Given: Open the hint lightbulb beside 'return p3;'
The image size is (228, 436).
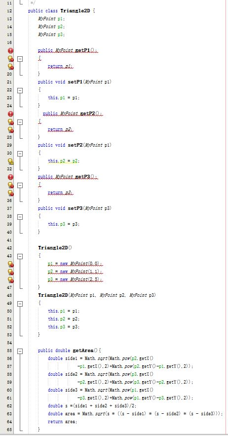Looking at the screenshot, I should tap(10, 193).
